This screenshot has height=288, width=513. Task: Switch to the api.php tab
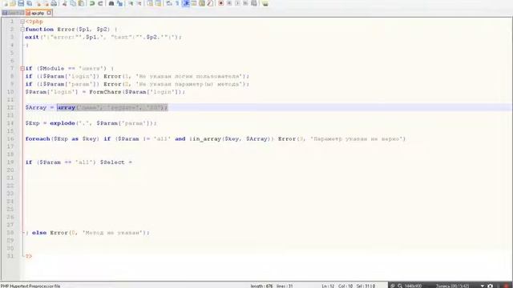pyautogui.click(x=38, y=13)
